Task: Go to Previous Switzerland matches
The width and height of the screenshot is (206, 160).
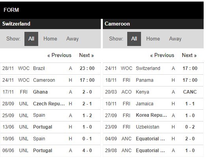Action: click(59, 55)
